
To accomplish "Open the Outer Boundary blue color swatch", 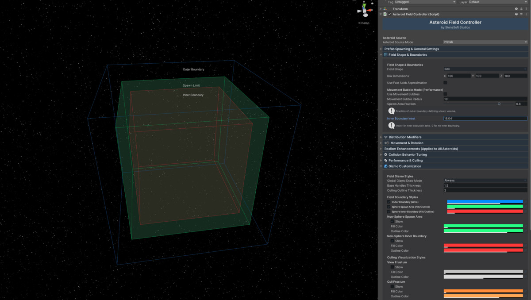I will click(485, 202).
